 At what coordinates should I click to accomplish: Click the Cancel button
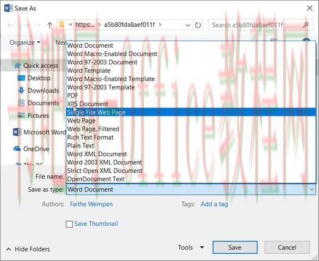[x=287, y=247]
